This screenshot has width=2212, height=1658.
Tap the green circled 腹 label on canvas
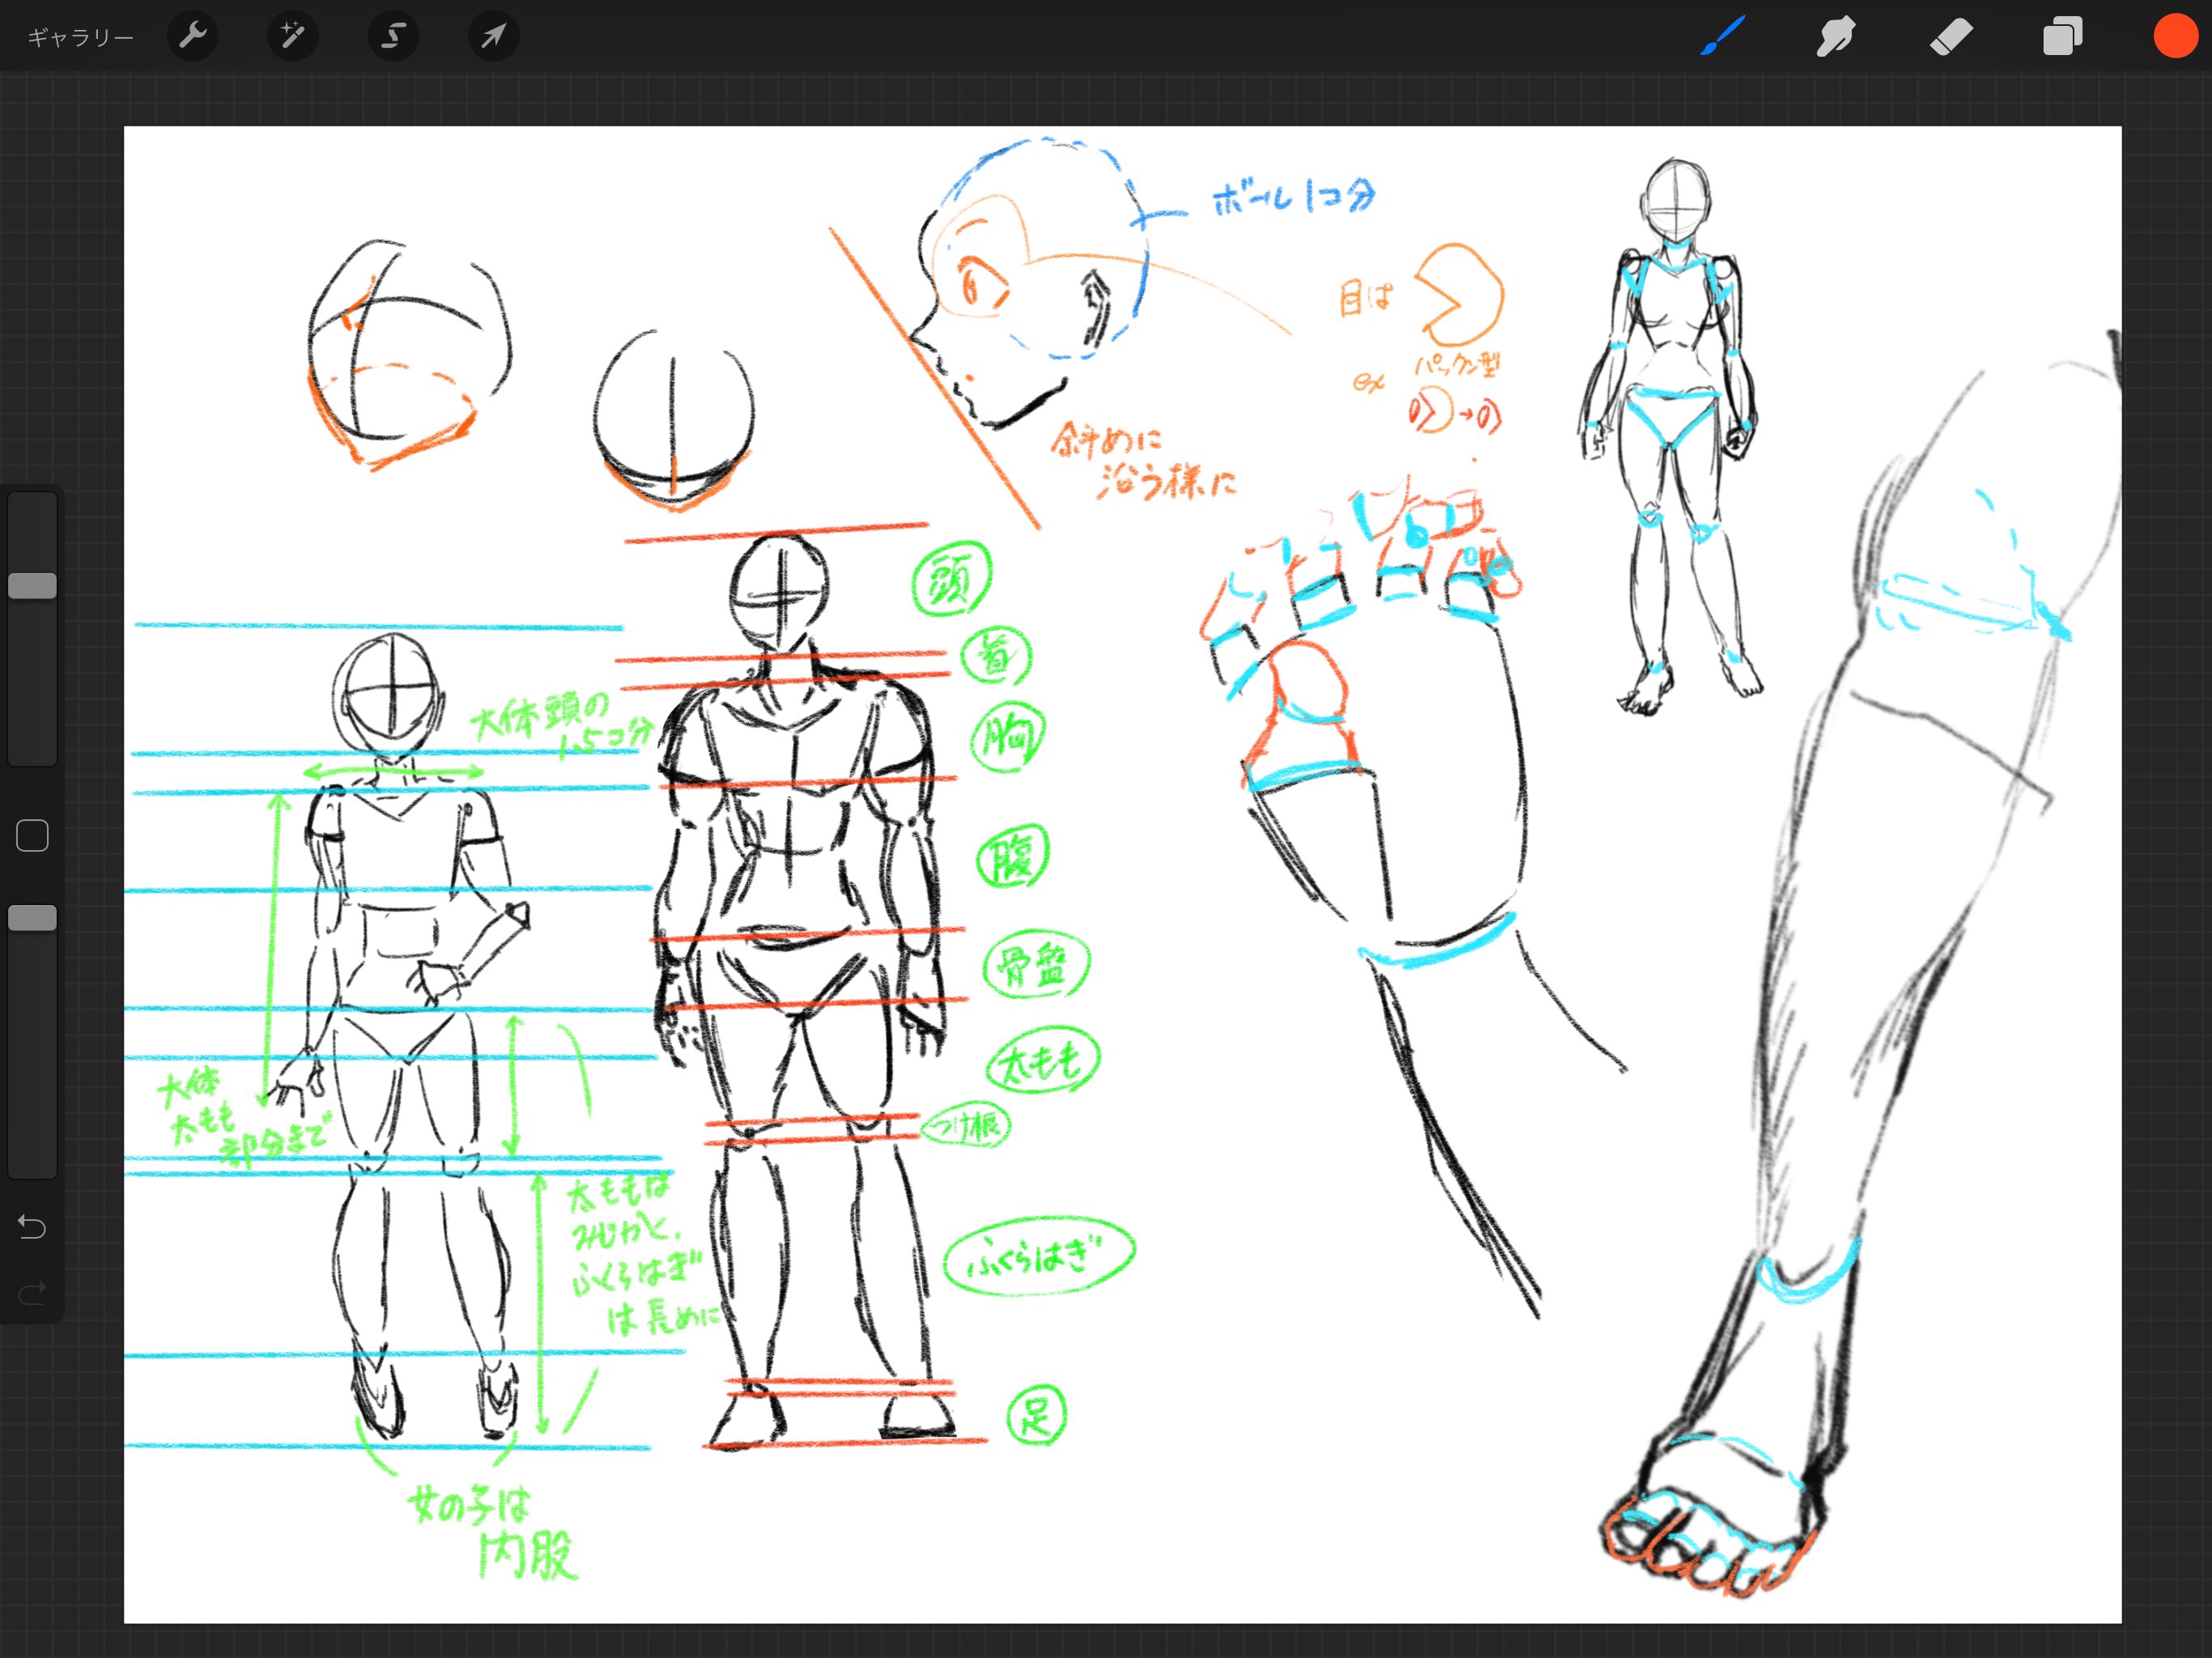tap(1012, 856)
